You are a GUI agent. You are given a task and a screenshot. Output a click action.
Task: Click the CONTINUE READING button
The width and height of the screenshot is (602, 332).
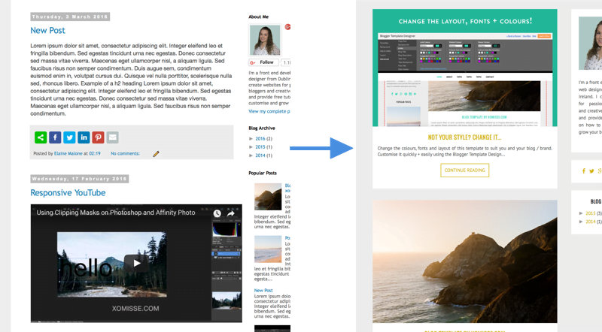[464, 171]
